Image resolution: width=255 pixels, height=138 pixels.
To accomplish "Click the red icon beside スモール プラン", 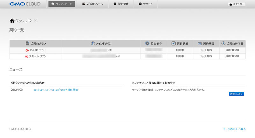I will (27, 56).
